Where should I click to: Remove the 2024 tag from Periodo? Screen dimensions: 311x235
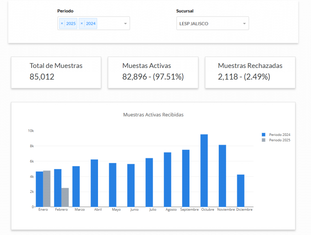pos(81,23)
